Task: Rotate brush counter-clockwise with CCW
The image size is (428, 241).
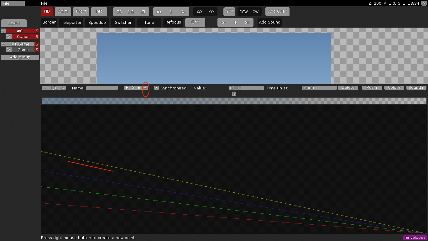Action: point(243,12)
